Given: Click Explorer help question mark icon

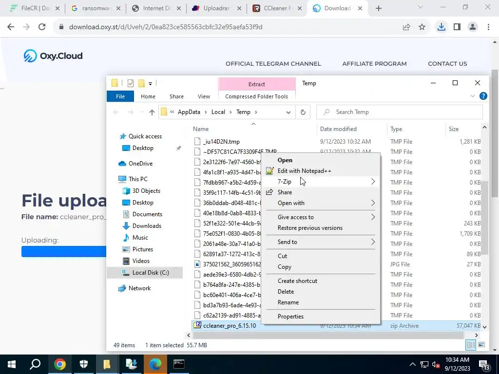Looking at the screenshot, I should tap(483, 96).
